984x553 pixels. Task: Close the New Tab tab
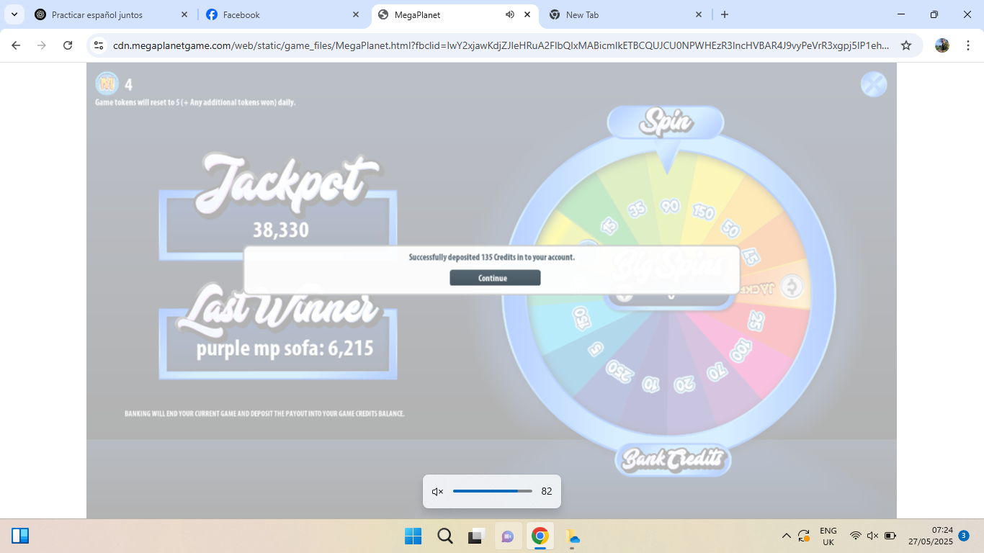tap(699, 14)
